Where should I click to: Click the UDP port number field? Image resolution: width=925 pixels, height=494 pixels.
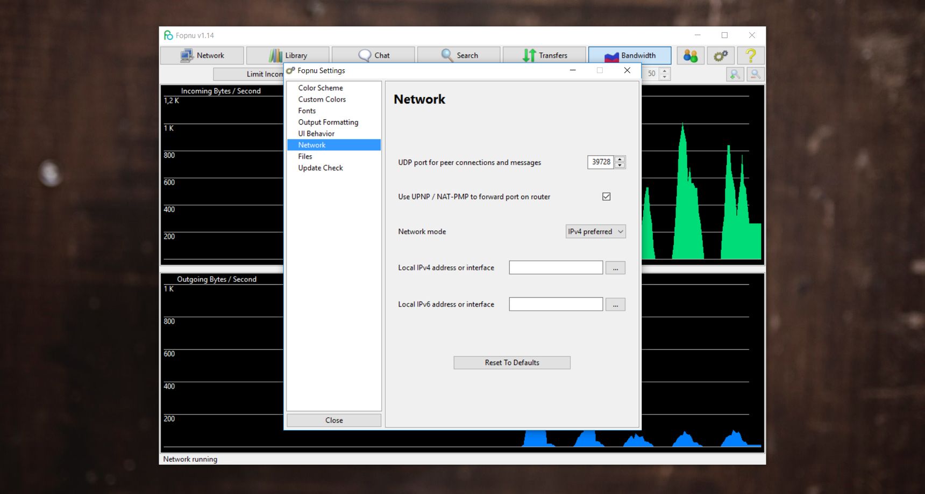tap(601, 162)
